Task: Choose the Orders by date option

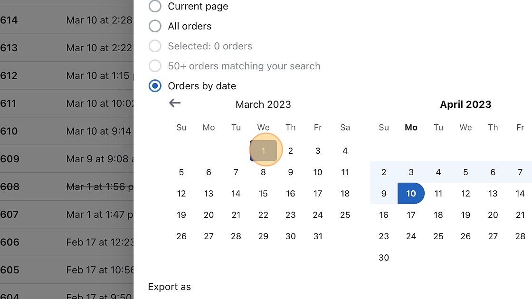Action: click(x=155, y=86)
